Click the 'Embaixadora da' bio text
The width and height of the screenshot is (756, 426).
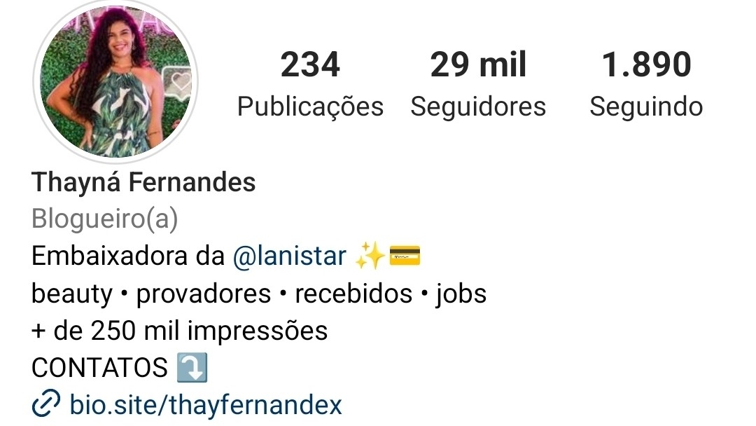tap(128, 256)
